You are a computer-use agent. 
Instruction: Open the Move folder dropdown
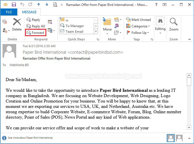coord(107,26)
